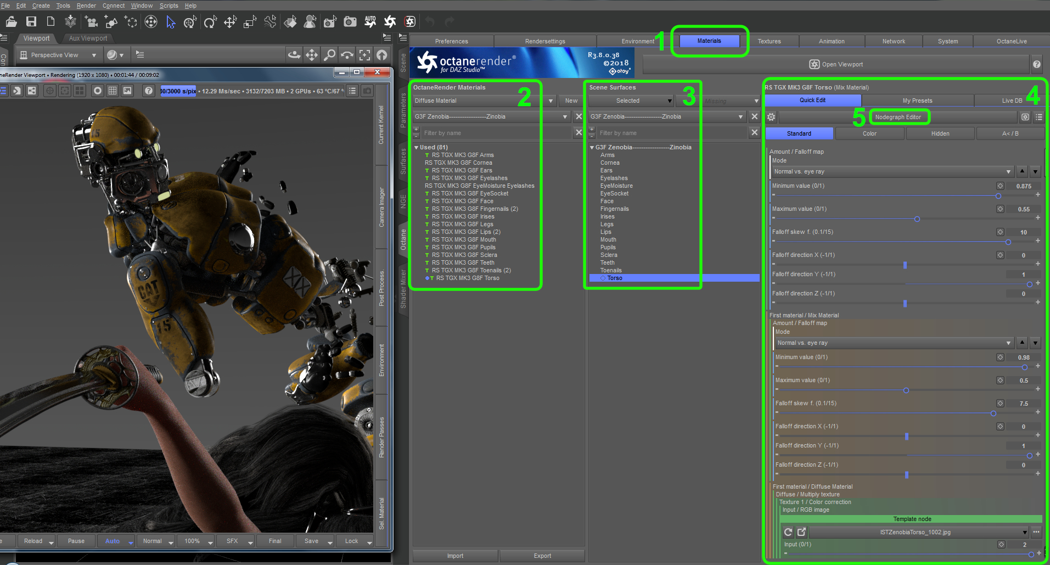Click the Open Viewport button
1050x565 pixels.
[x=836, y=64]
